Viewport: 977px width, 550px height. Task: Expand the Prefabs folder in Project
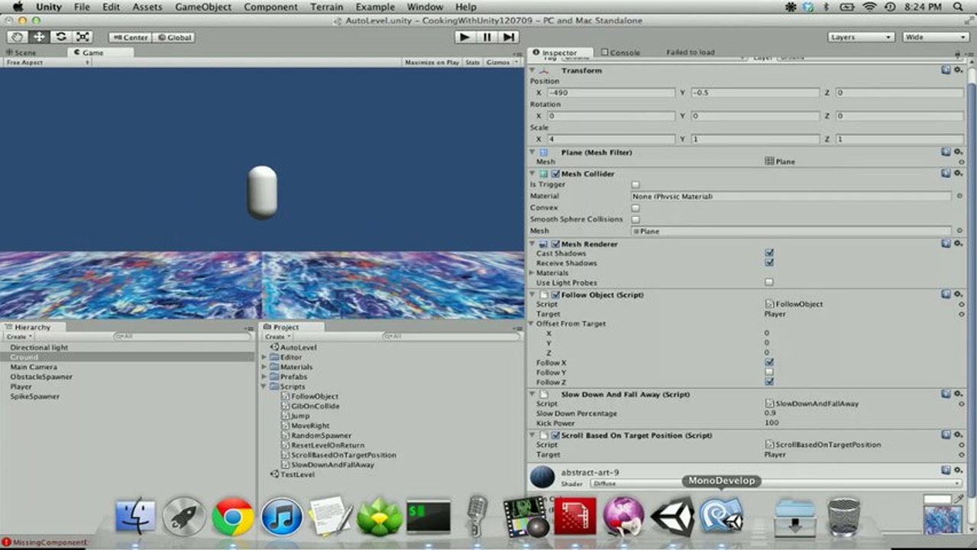click(x=265, y=377)
